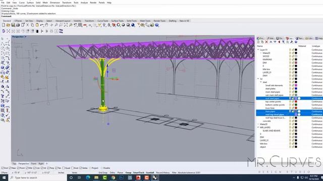Screen dimensions: 323x181
Task: Click the New file icon in Standard toolbar
Action: (4, 25)
